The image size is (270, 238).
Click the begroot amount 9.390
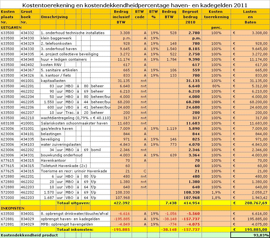tap(194, 59)
